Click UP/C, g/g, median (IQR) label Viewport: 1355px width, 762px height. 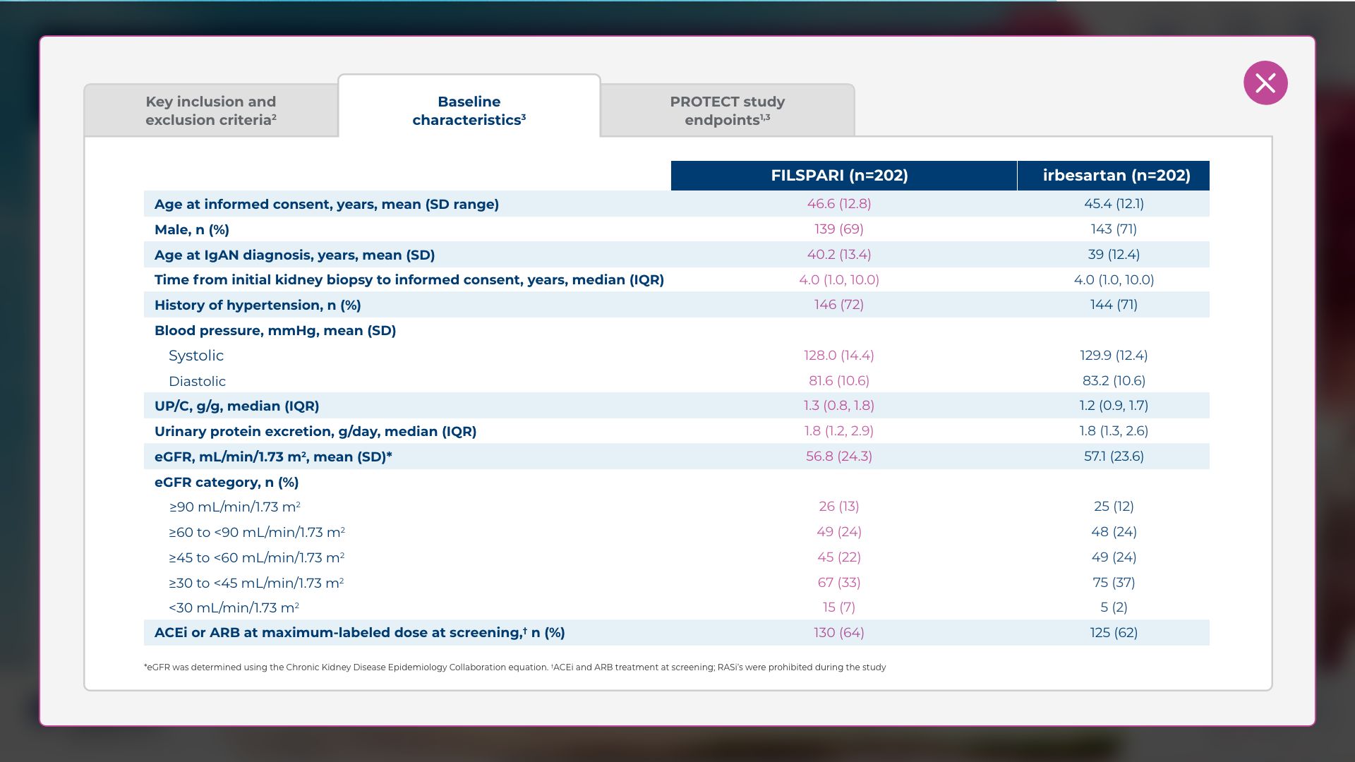(x=236, y=406)
